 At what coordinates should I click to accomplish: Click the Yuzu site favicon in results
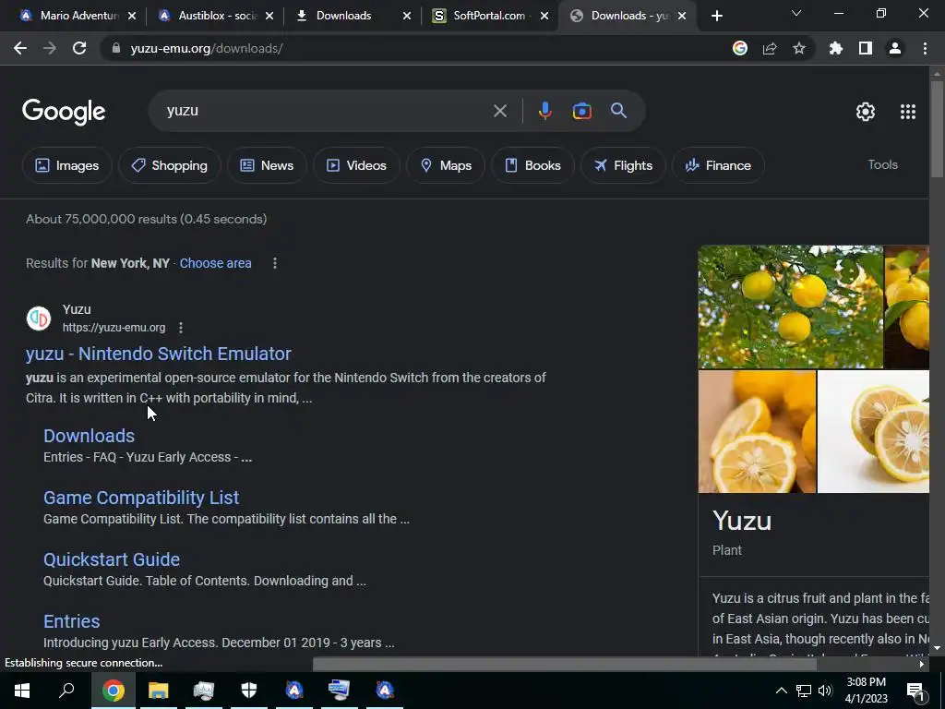coord(39,318)
